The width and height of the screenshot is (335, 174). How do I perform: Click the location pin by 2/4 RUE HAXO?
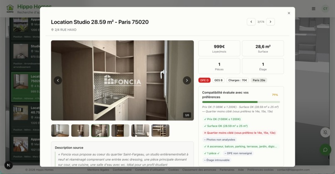[52, 29]
